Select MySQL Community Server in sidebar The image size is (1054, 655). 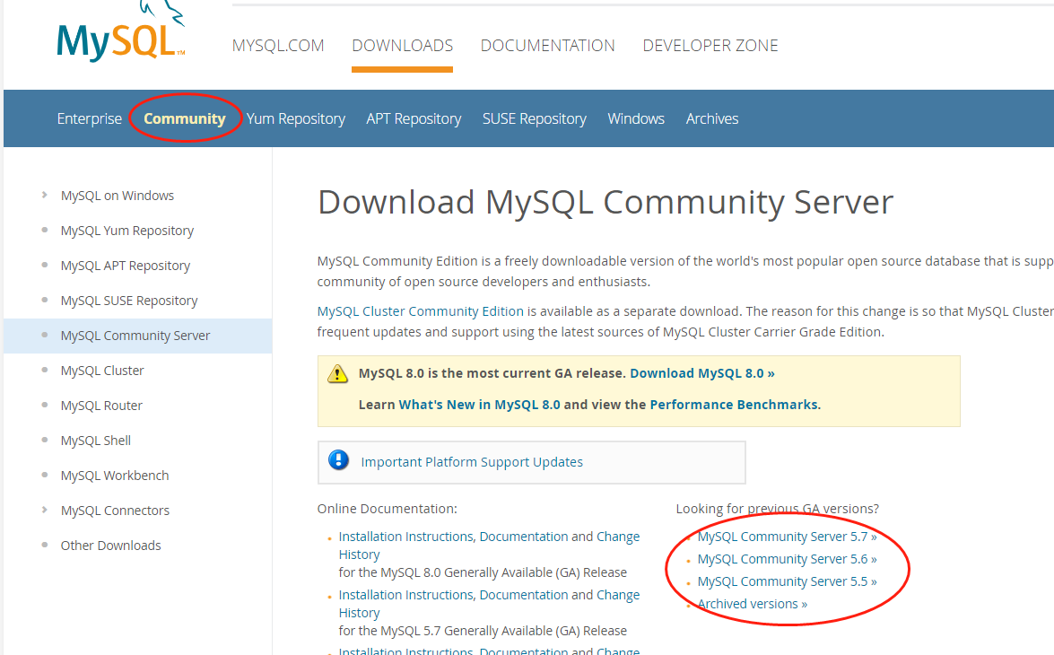(135, 336)
